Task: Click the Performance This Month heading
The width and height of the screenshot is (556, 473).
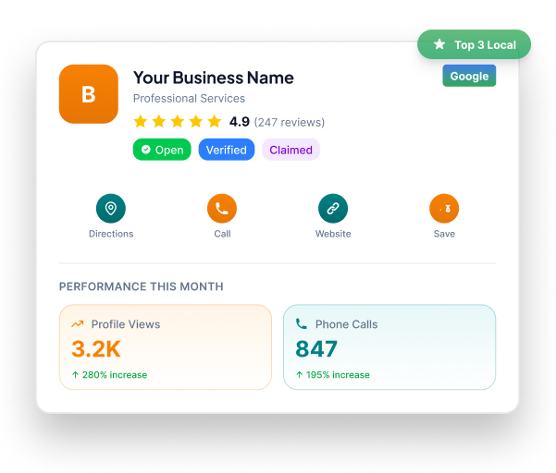Action: click(141, 287)
